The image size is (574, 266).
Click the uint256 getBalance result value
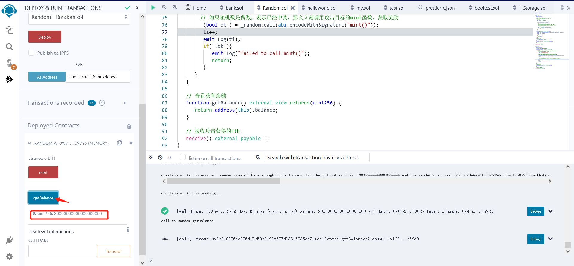click(69, 214)
